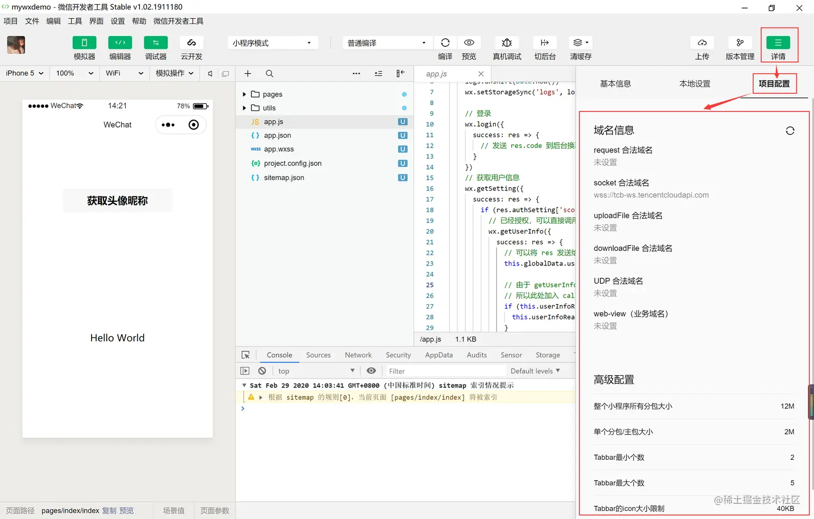Open the Edit (编辑) menu
The width and height of the screenshot is (814, 519).
(x=53, y=21)
